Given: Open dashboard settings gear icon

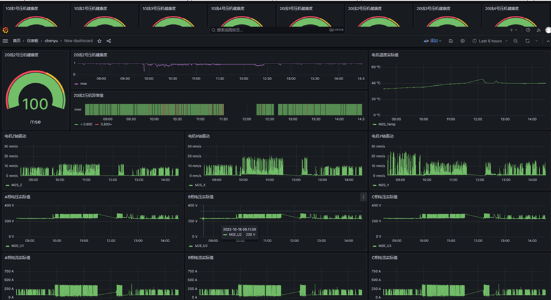Looking at the screenshot, I should pos(462,41).
